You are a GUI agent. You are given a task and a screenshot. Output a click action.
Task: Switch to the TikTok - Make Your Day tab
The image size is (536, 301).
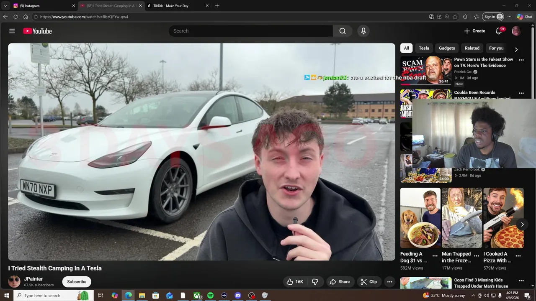coord(177,6)
